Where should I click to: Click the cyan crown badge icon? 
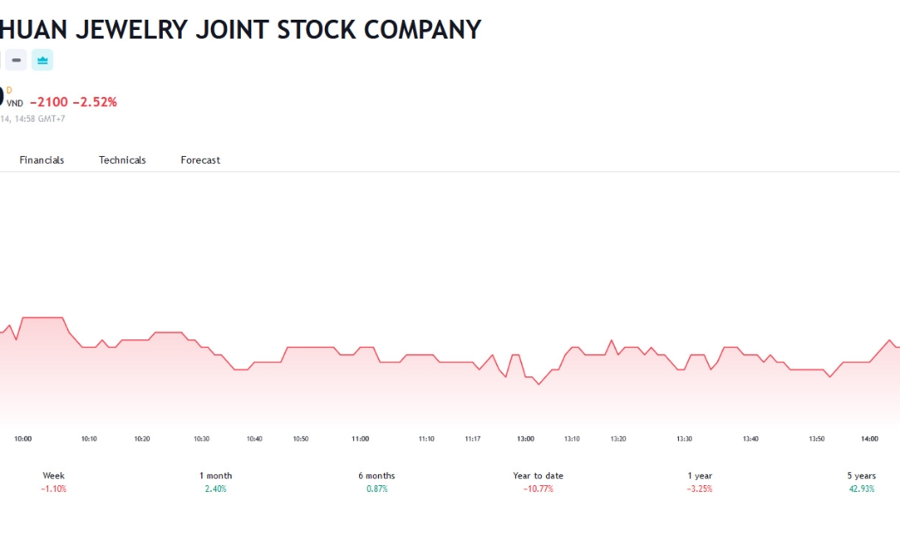[x=43, y=60]
